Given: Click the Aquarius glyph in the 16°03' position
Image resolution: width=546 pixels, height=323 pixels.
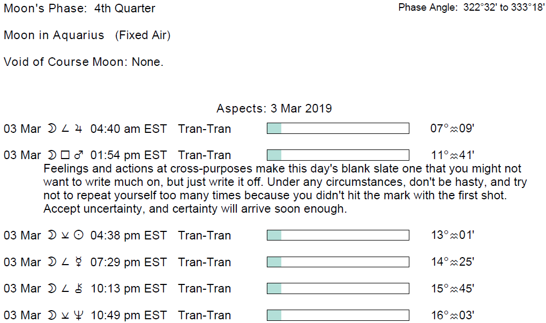Looking at the screenshot, I should pos(454,316).
